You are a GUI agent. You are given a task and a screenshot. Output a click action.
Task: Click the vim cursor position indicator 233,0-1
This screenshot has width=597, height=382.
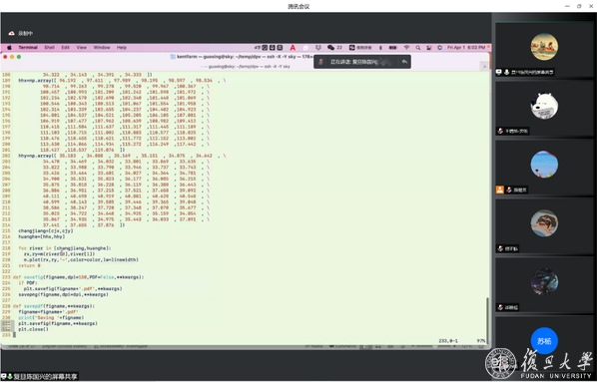448,341
